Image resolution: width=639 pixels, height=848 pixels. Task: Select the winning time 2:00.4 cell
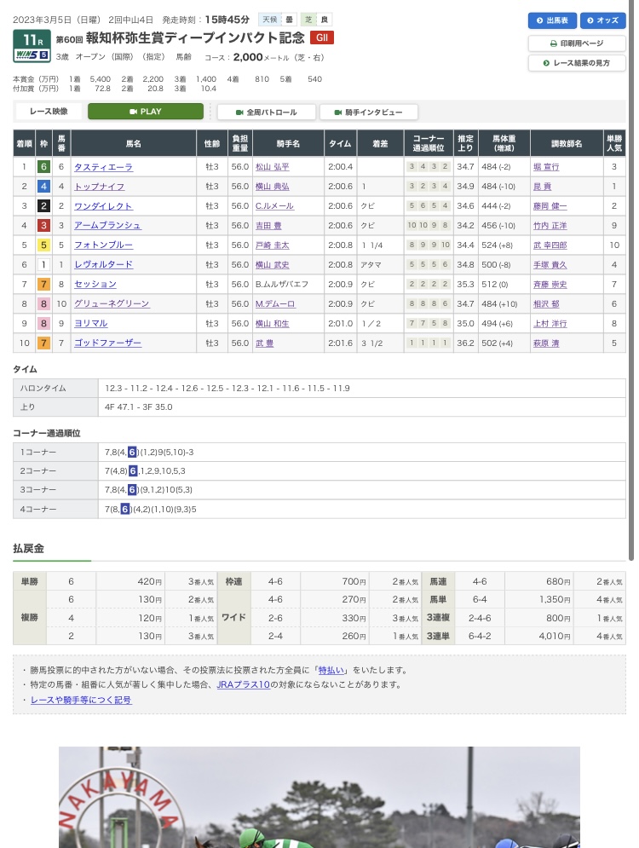[x=341, y=166]
